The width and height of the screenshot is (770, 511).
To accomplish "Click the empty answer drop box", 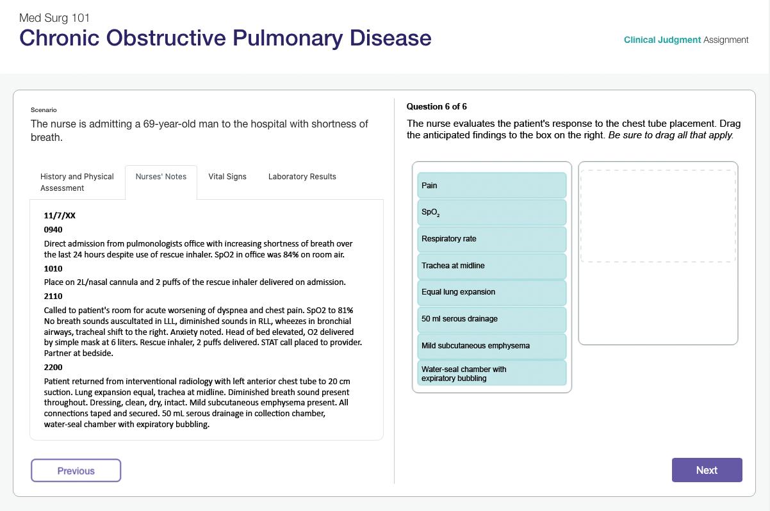I will point(658,216).
